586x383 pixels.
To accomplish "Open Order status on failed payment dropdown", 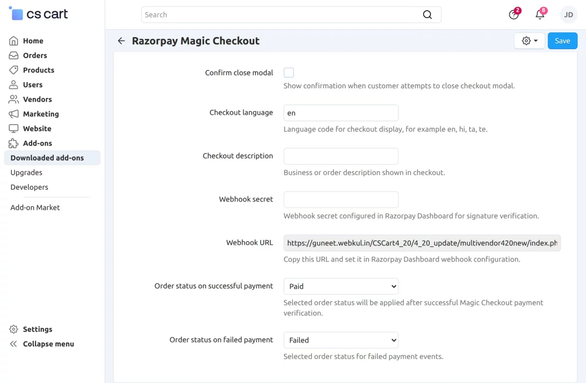I will pyautogui.click(x=341, y=340).
